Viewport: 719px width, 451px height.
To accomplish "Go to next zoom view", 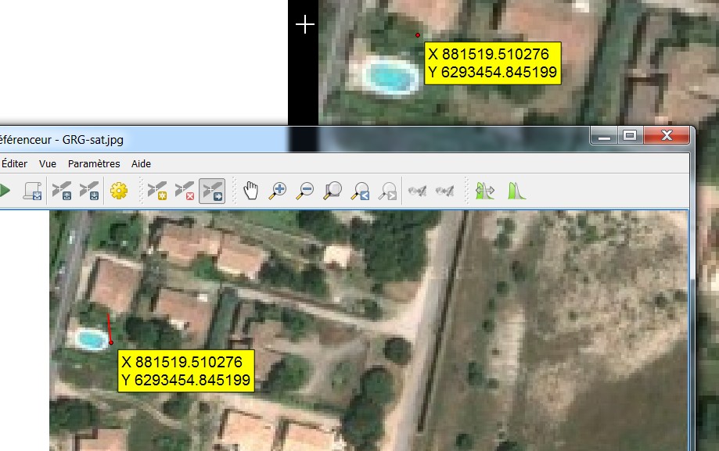I will [x=388, y=191].
